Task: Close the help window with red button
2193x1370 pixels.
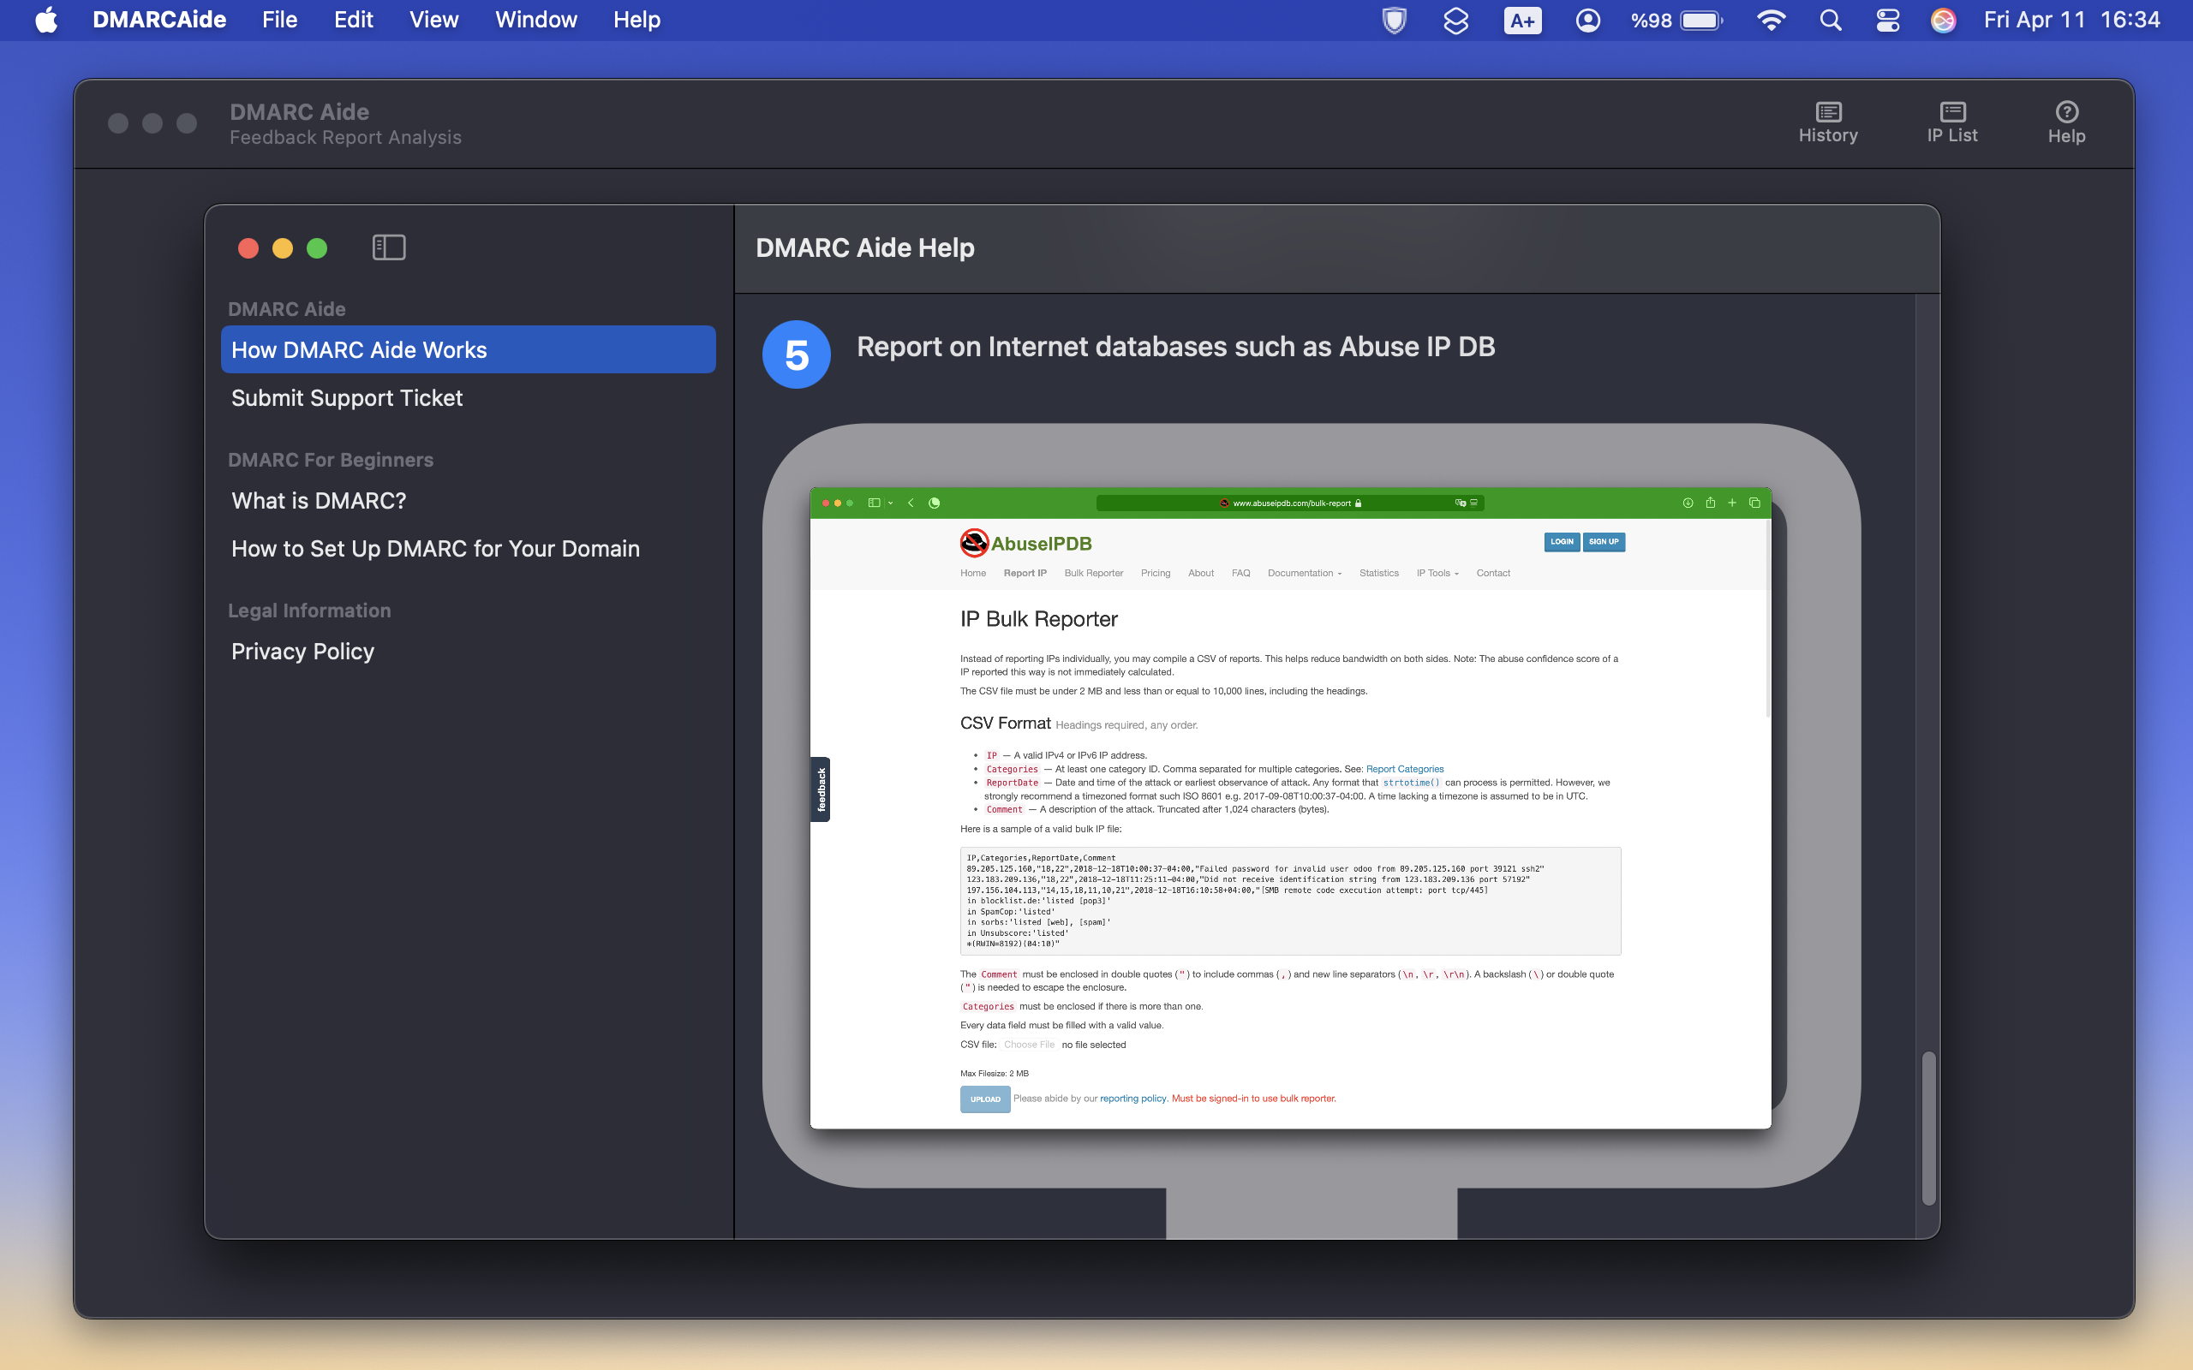Action: [248, 248]
